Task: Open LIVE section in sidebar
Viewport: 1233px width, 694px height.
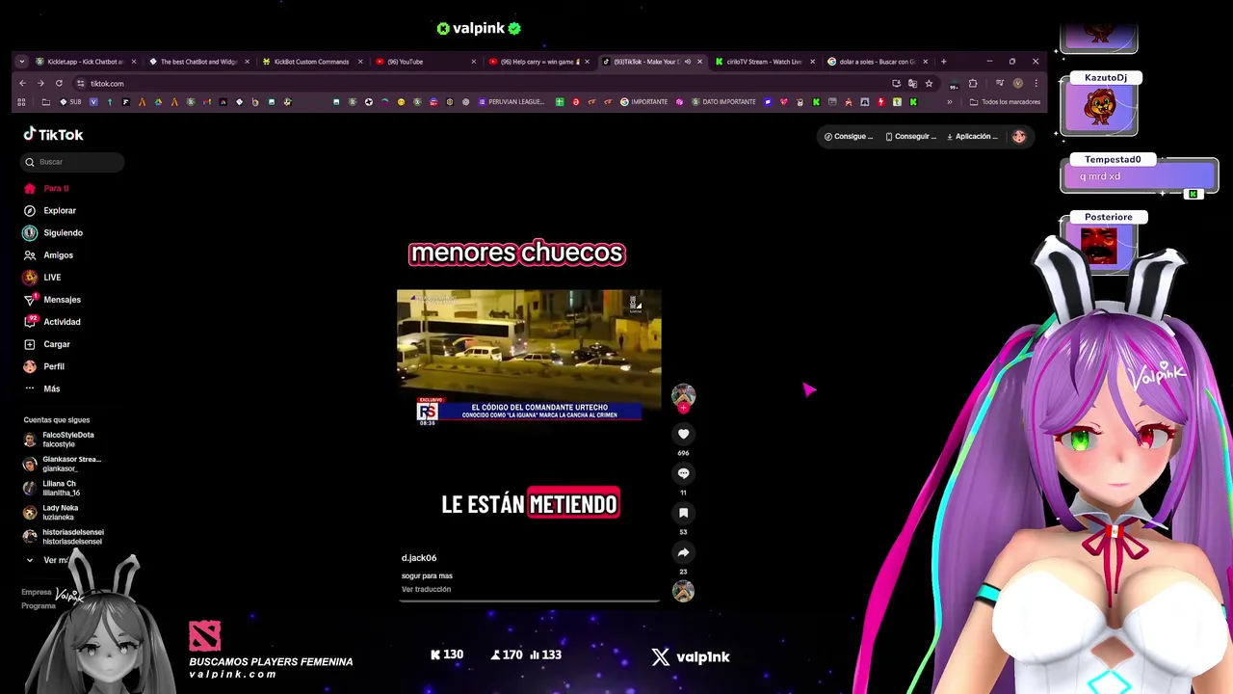Action: pyautogui.click(x=43, y=277)
